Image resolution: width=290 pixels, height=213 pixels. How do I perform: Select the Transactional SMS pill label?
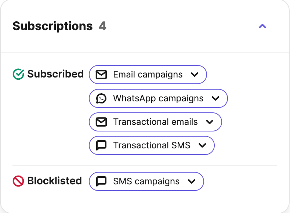pos(152,145)
